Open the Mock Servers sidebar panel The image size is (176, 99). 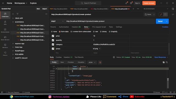[5, 38]
